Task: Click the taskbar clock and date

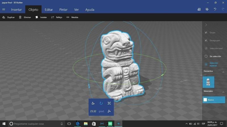Action: click(212, 124)
